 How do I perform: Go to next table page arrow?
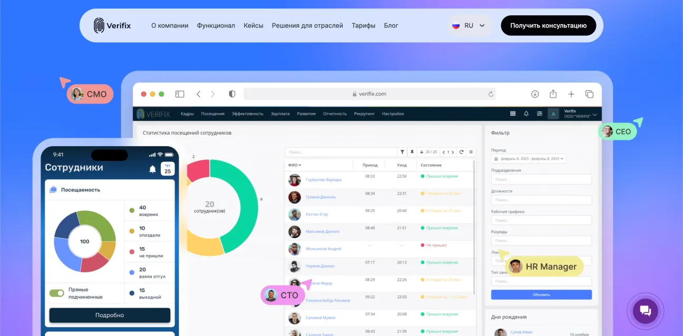click(x=453, y=152)
